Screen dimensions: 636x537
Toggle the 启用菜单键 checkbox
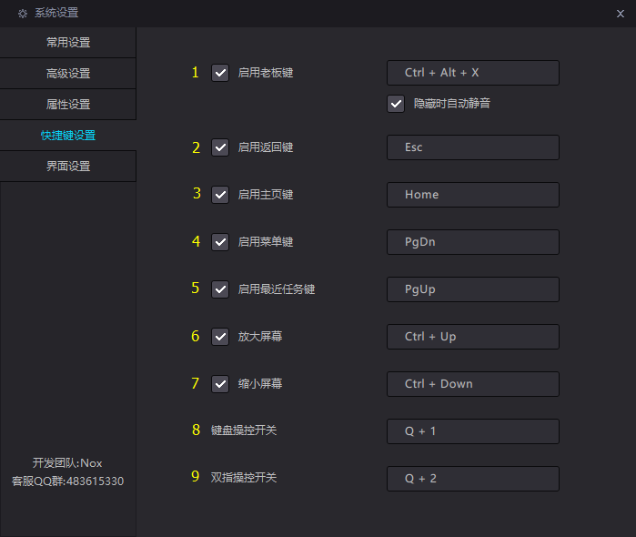point(220,242)
